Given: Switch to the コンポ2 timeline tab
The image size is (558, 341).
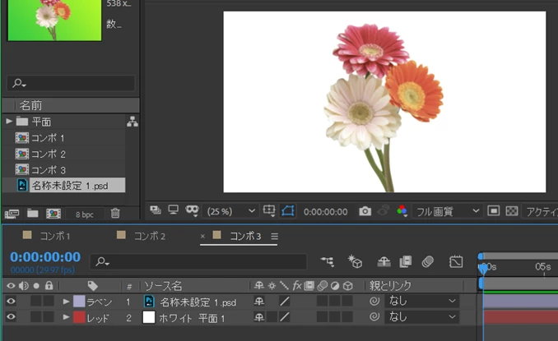Looking at the screenshot, I should point(150,236).
